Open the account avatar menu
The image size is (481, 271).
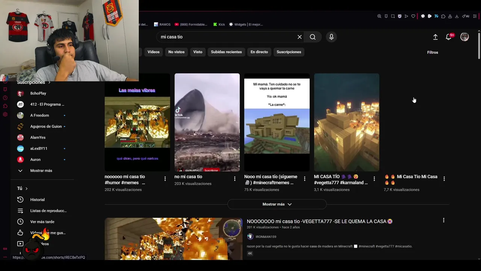coord(464,37)
